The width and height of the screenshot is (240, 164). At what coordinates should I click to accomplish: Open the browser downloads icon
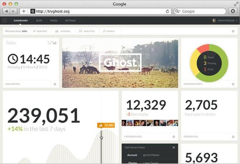click(x=234, y=11)
